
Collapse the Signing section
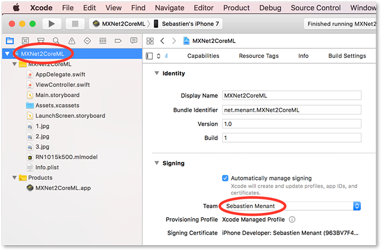pos(157,163)
